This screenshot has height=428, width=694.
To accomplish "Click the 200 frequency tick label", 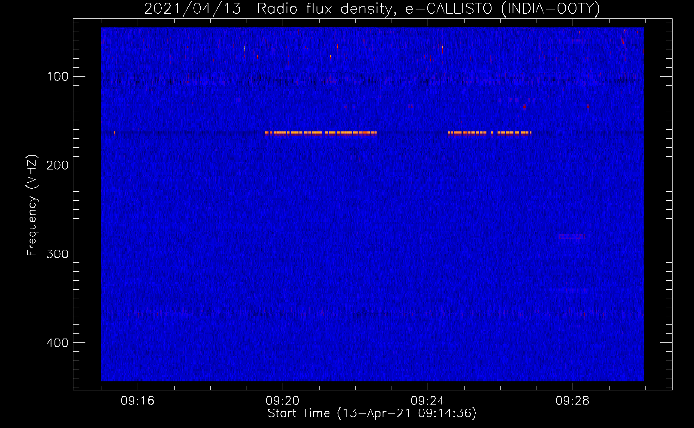I will click(x=57, y=165).
